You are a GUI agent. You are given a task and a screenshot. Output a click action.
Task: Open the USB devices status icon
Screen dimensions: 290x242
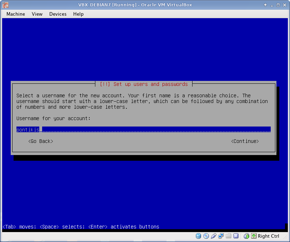tap(214, 236)
